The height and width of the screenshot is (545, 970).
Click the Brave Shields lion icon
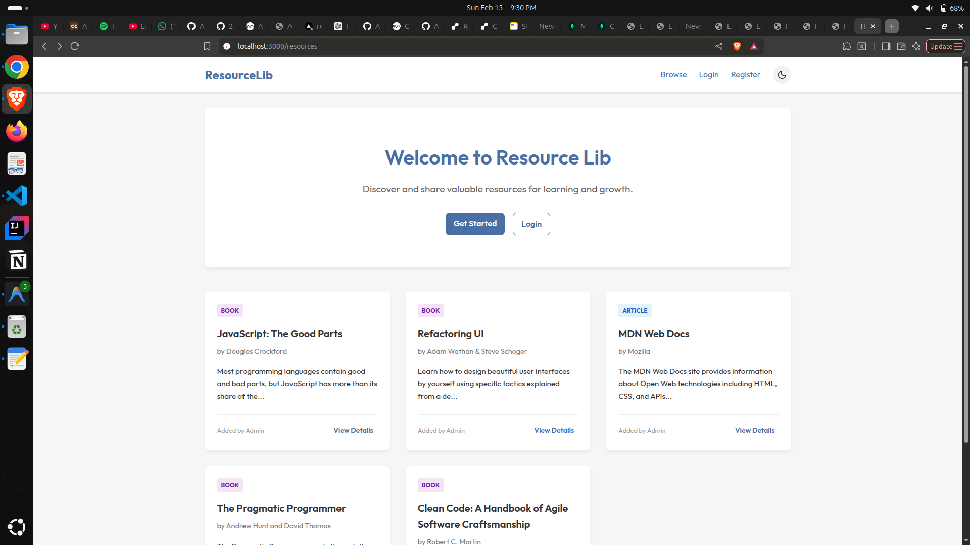737,46
